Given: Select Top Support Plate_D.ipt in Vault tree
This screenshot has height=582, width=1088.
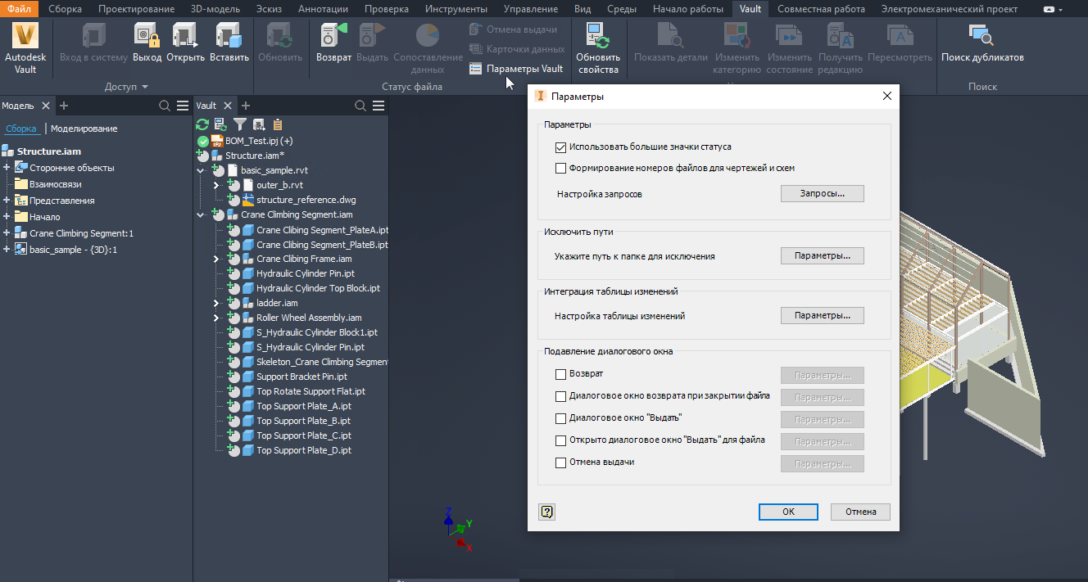Looking at the screenshot, I should (x=303, y=450).
